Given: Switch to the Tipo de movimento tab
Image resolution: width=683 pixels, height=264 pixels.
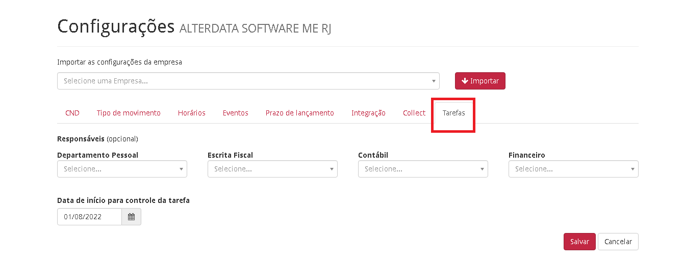Looking at the screenshot, I should (x=129, y=113).
